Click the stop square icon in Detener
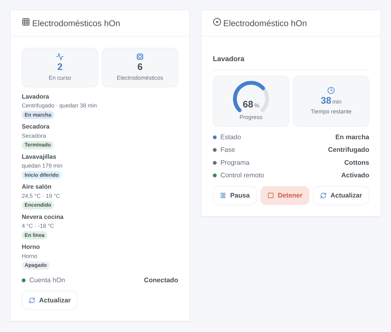The width and height of the screenshot is (391, 332). [271, 196]
